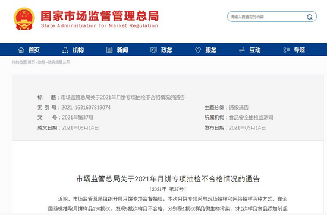Click the 政府信息公开 breadcrumb link
This screenshot has width=327, height=215.
tap(59, 62)
